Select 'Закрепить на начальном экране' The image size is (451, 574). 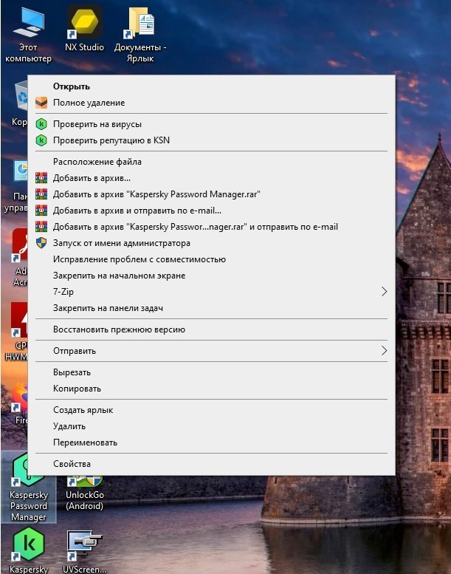point(211,276)
